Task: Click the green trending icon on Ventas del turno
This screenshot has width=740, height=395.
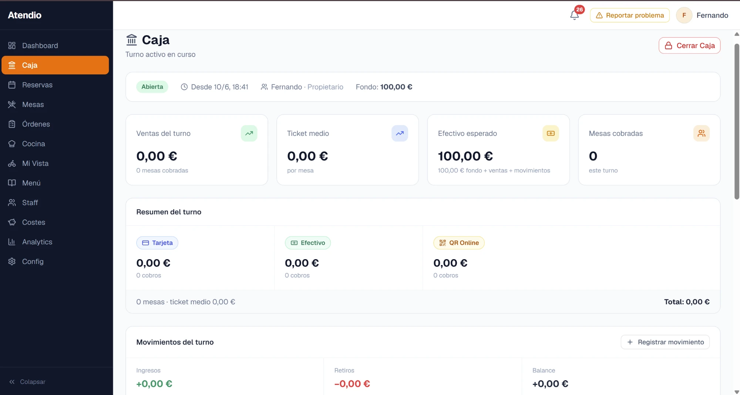Action: point(249,133)
